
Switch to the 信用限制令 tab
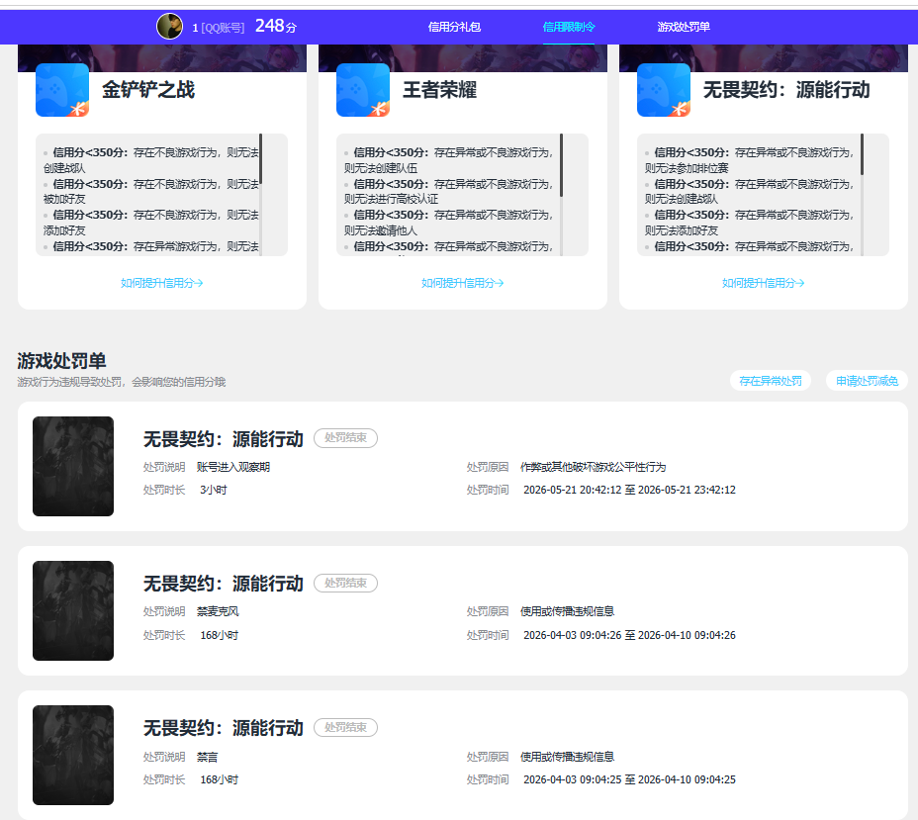click(569, 27)
